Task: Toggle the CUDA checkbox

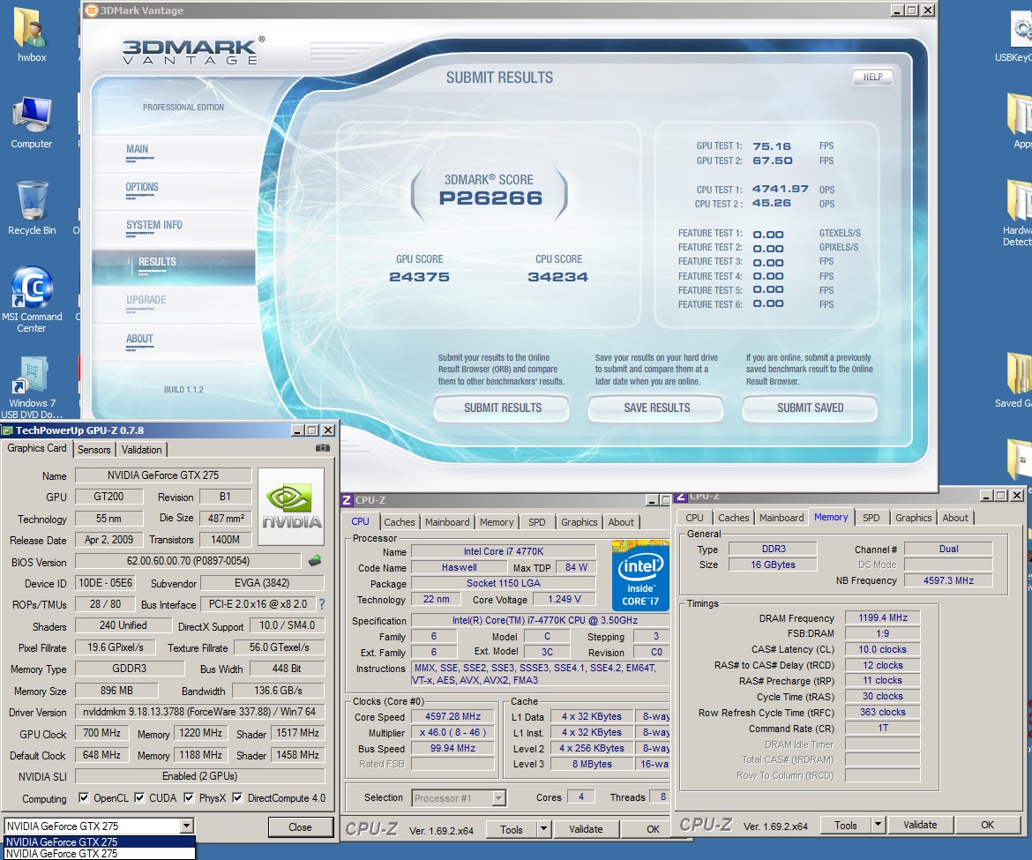Action: tap(139, 797)
